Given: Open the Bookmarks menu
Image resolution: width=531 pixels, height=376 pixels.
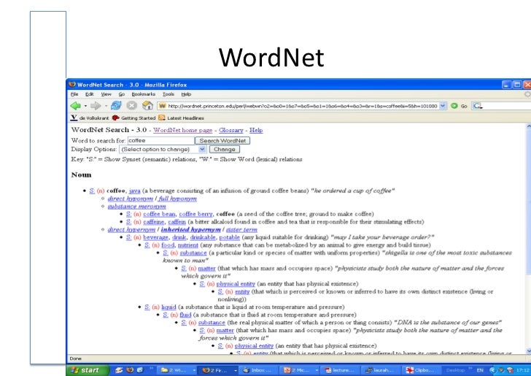Looking at the screenshot, I should click(x=144, y=94).
